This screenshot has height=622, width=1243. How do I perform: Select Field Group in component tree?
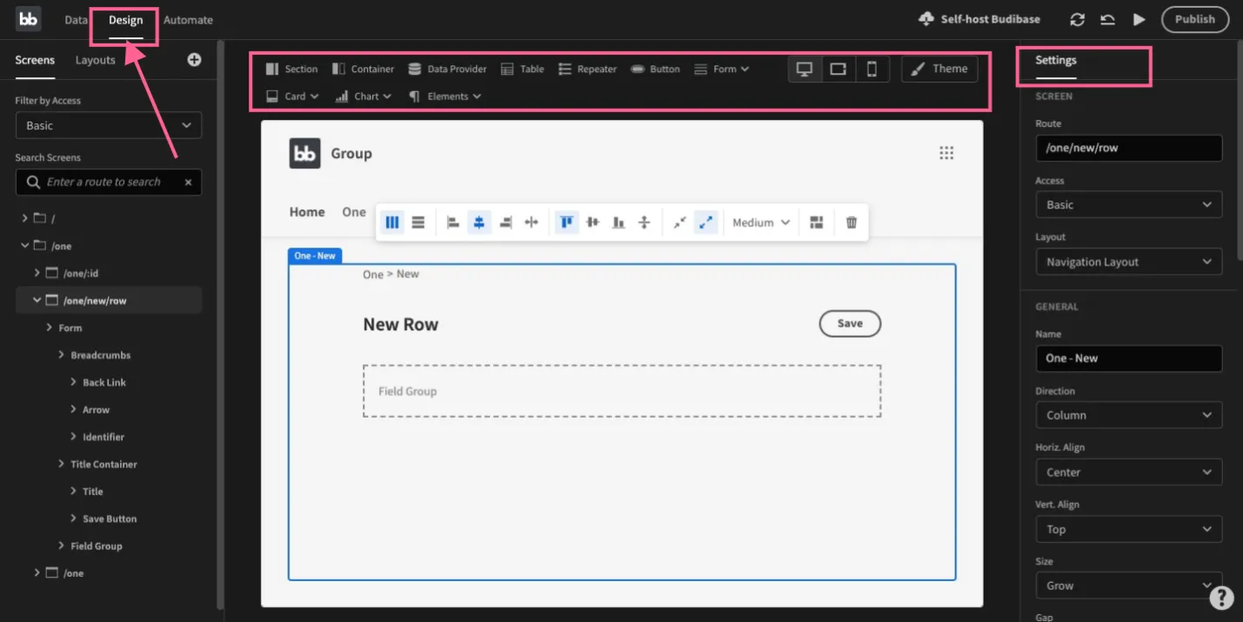97,546
